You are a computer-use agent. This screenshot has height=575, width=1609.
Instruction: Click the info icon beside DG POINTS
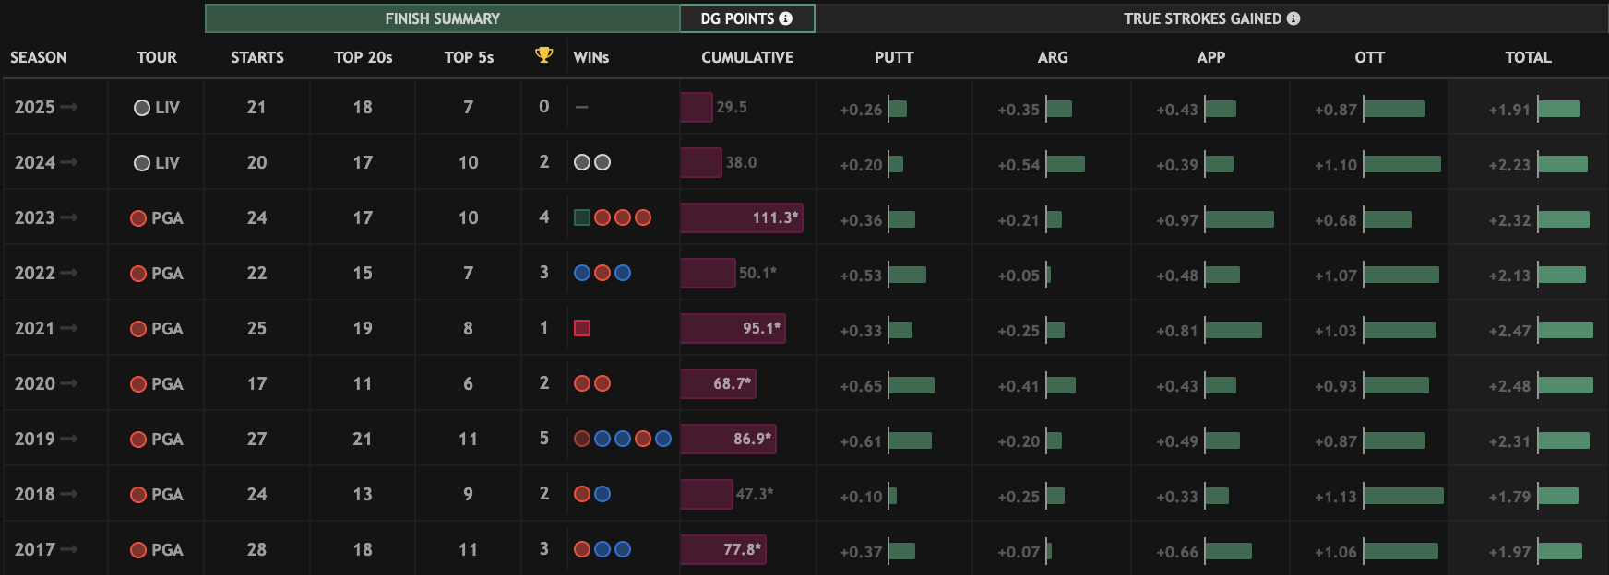[x=786, y=18]
